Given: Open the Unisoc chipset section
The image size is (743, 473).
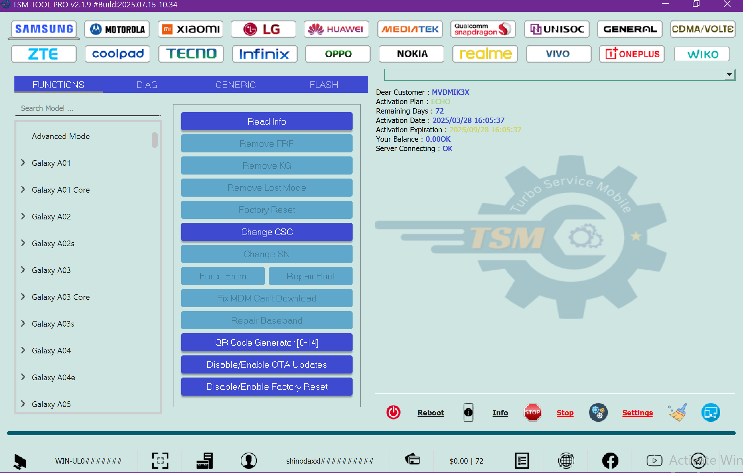Looking at the screenshot, I should coord(557,29).
